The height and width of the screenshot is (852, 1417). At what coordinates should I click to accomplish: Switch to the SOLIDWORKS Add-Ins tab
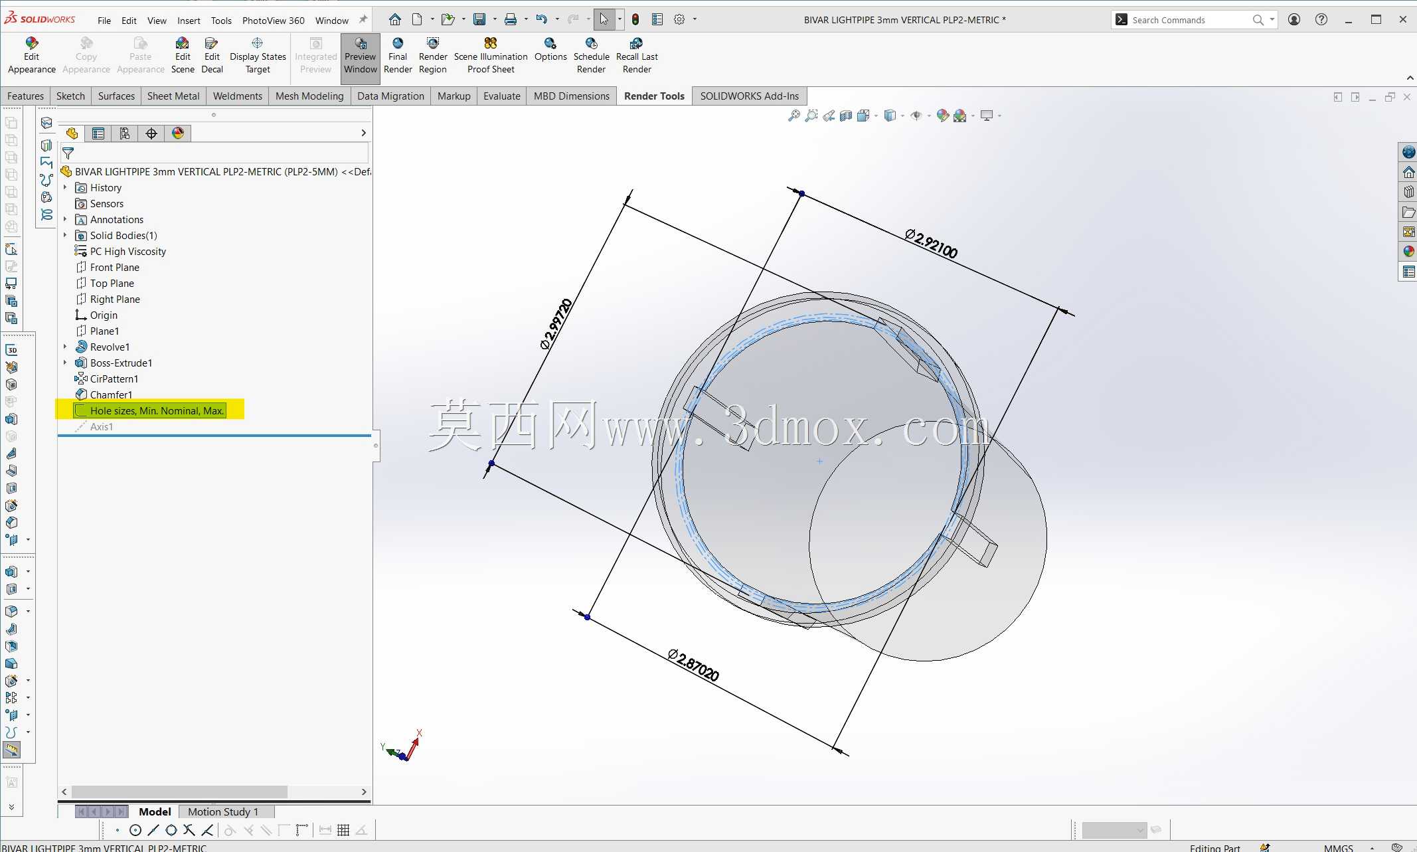pos(749,96)
